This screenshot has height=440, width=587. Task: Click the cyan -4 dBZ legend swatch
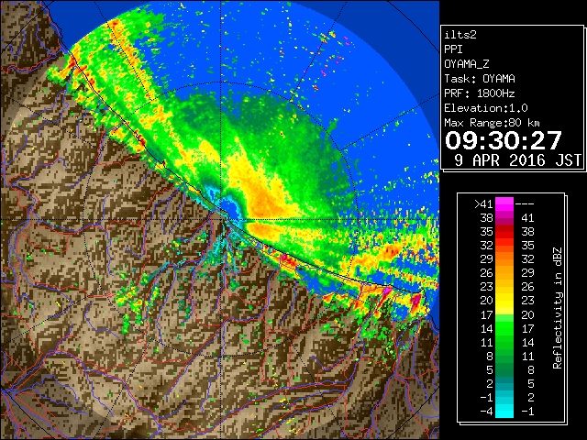point(504,411)
